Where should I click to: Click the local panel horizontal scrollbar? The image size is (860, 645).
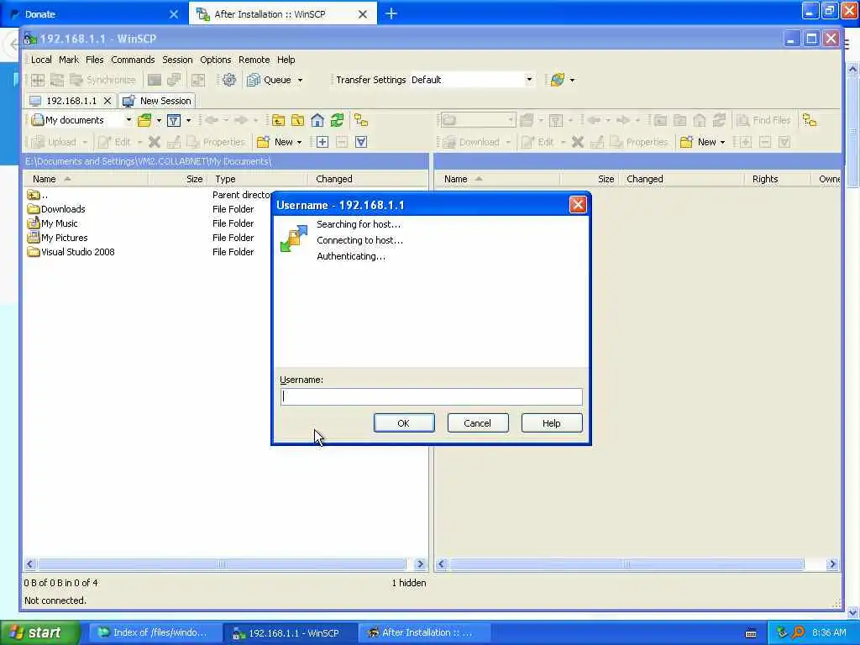pos(222,564)
